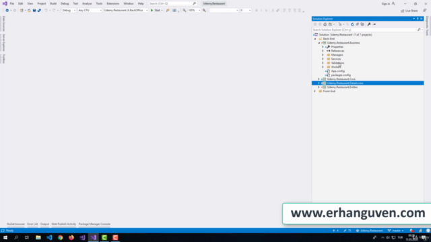Image resolution: width=431 pixels, height=242 pixels.
Task: Toggle pin on Solution Explorer panel
Action: coord(418,19)
